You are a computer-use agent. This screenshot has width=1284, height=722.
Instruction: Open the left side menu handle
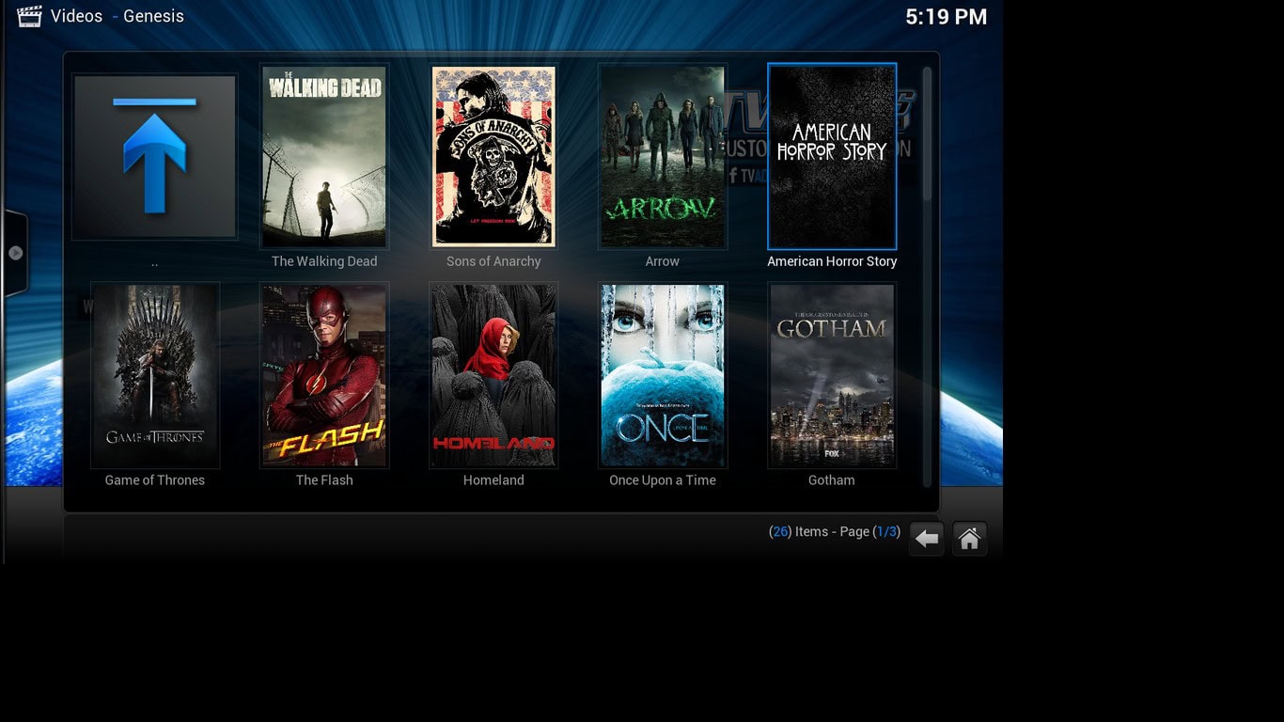click(x=15, y=253)
